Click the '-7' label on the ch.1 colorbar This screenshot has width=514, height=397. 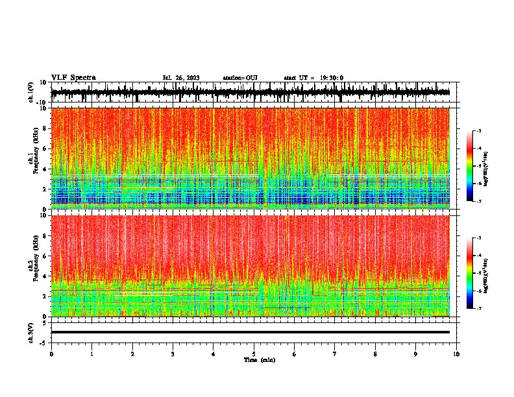479,201
